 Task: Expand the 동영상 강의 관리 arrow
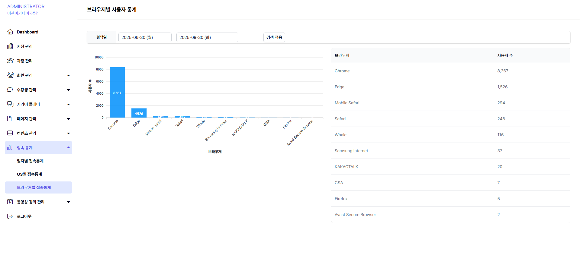pyautogui.click(x=69, y=202)
